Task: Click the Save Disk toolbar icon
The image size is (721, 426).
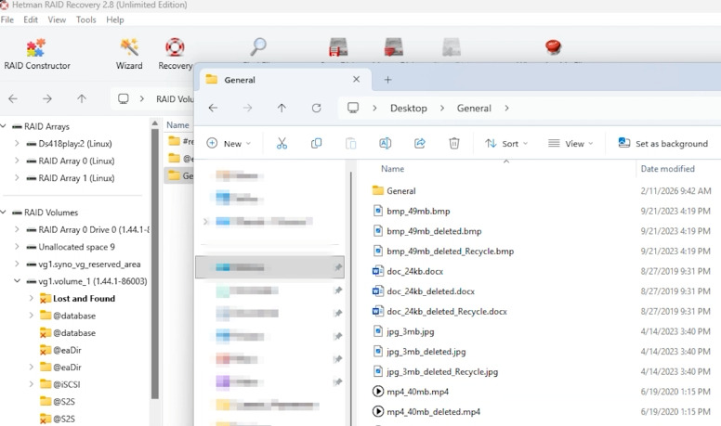Action: point(338,47)
